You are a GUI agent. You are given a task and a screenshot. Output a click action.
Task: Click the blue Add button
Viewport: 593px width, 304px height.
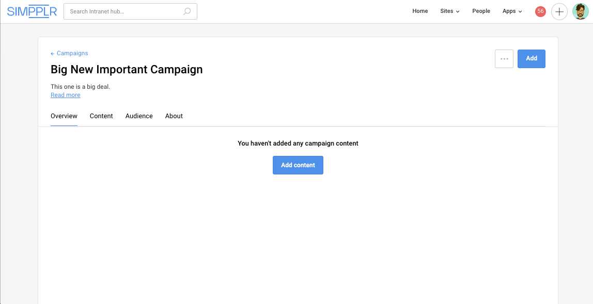pos(531,58)
